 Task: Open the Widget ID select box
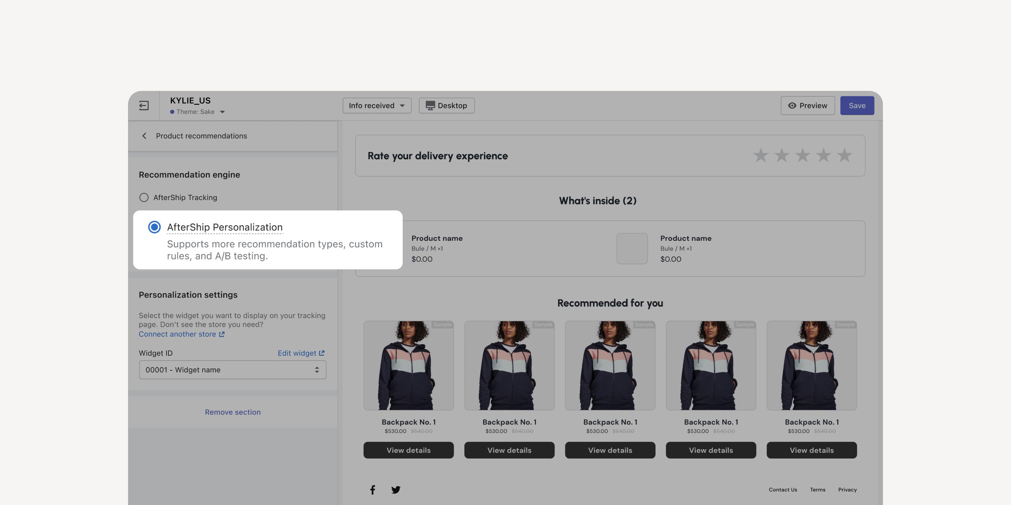pyautogui.click(x=232, y=370)
